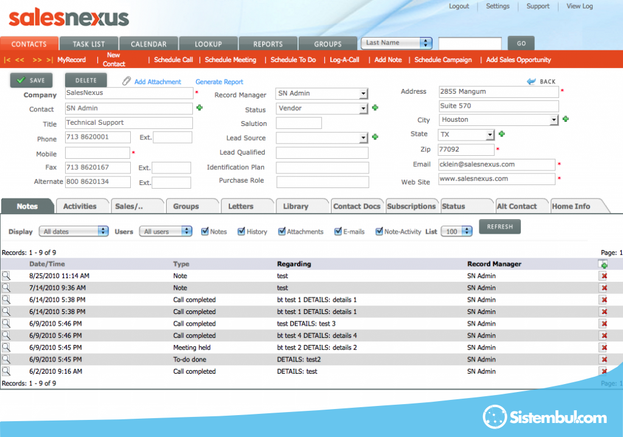Open the Users All users dropdown
The height and width of the screenshot is (437, 623).
pos(165,231)
